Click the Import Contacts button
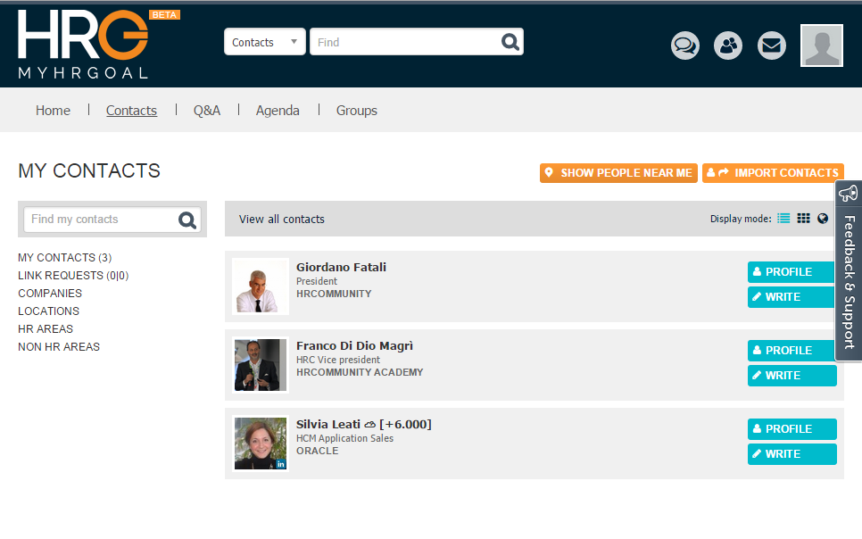This screenshot has height=539, width=862. [x=773, y=173]
